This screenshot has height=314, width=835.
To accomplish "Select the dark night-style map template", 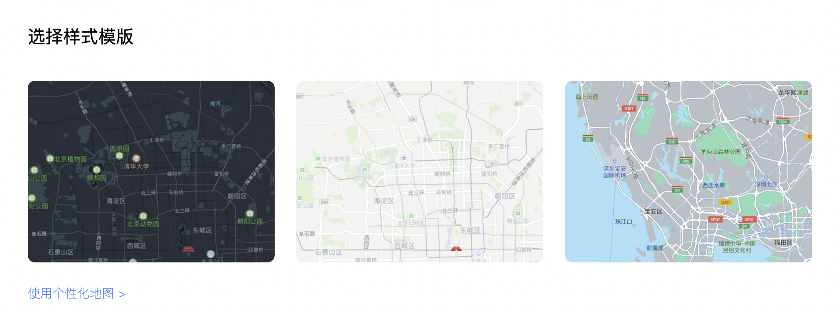I will 151,172.
